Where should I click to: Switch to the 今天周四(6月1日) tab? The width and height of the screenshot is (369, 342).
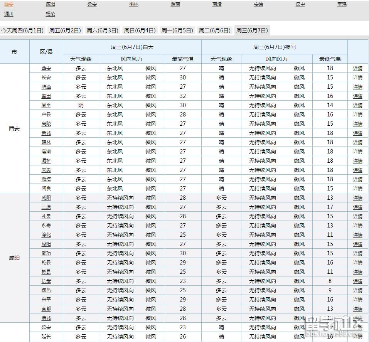(x=24, y=30)
